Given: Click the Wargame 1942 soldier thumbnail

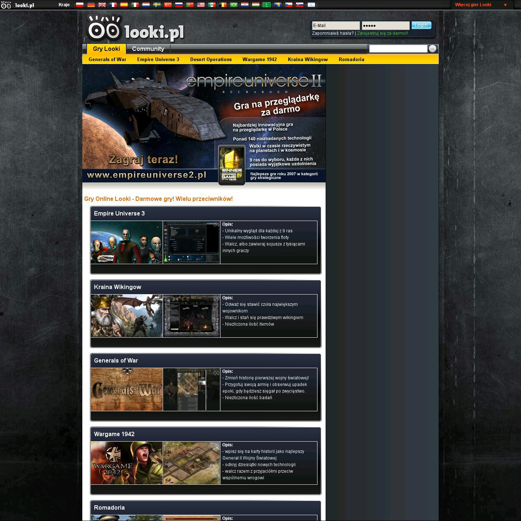Looking at the screenshot, I should [127, 463].
